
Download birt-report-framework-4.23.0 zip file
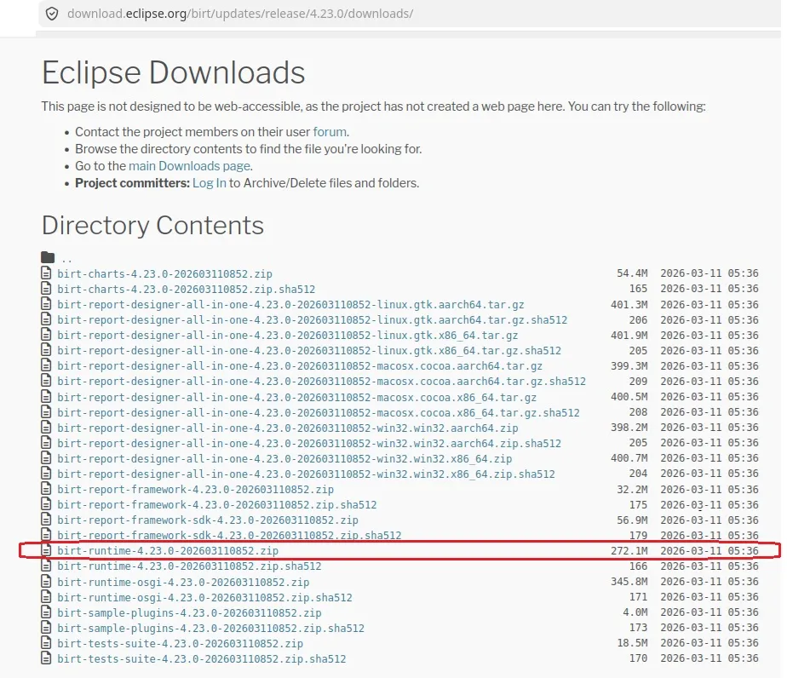pyautogui.click(x=195, y=489)
